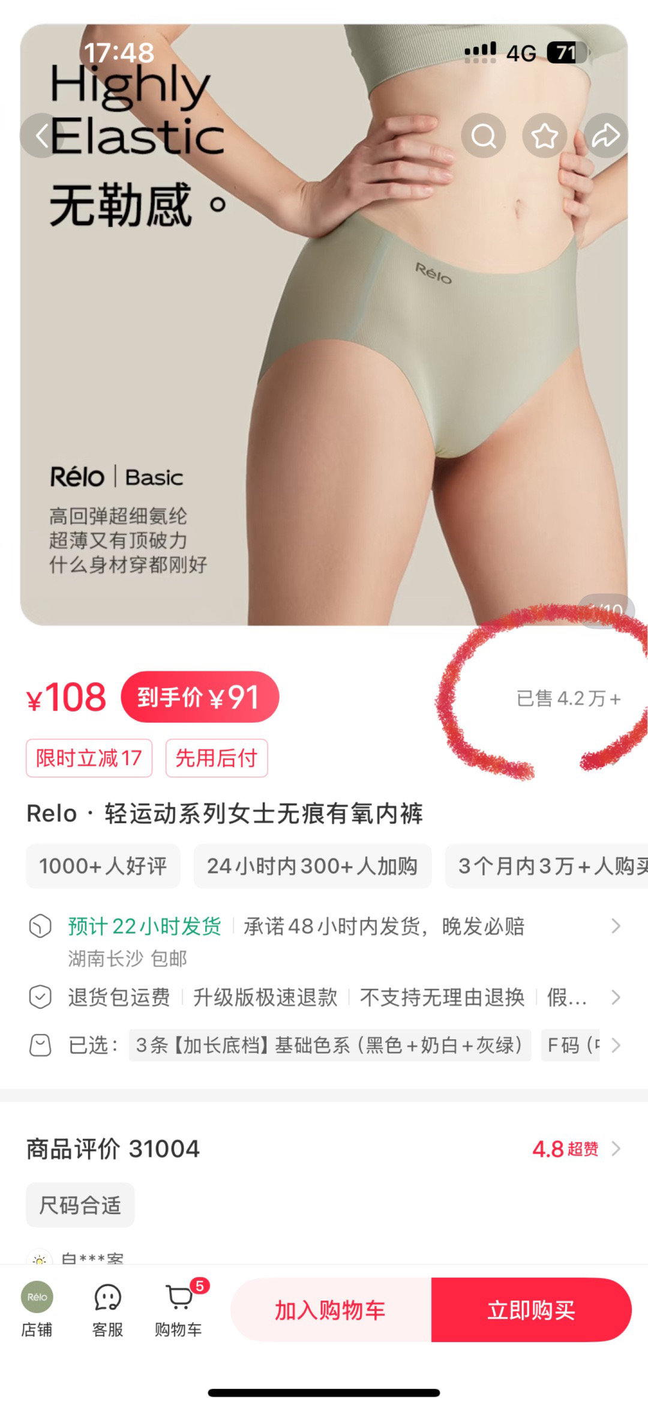Favorite the product with the star icon

click(x=545, y=136)
